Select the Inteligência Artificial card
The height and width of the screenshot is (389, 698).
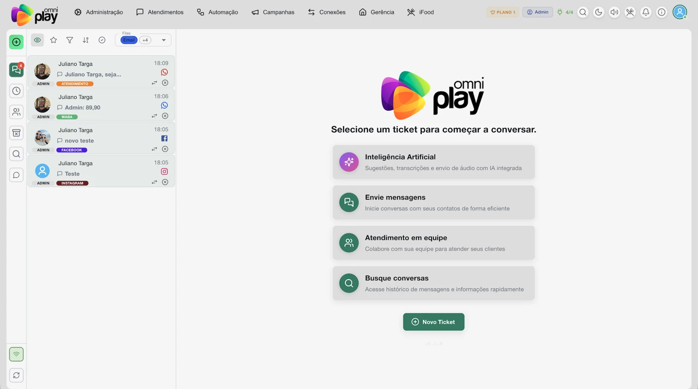click(434, 162)
